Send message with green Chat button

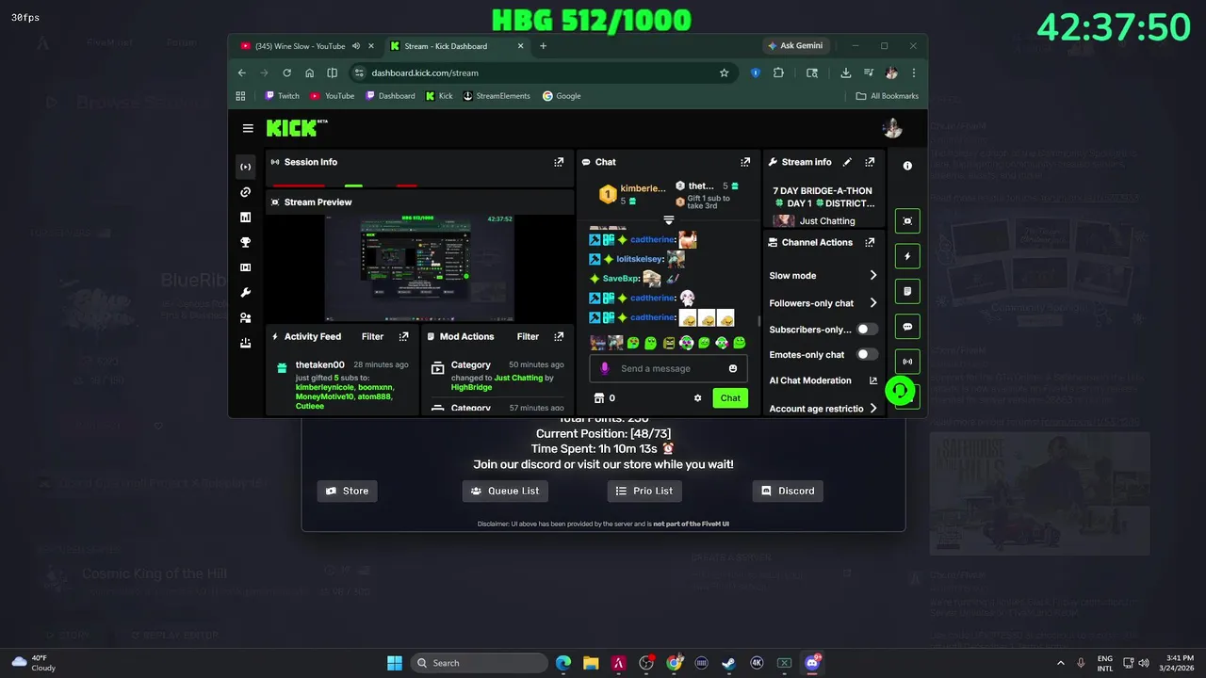click(730, 398)
